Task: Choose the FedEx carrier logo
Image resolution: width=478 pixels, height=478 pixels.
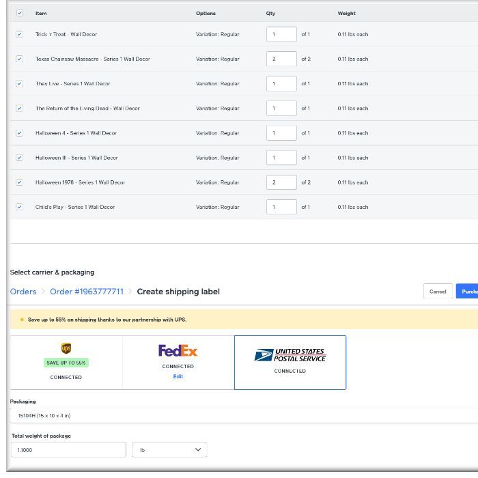Action: point(178,351)
